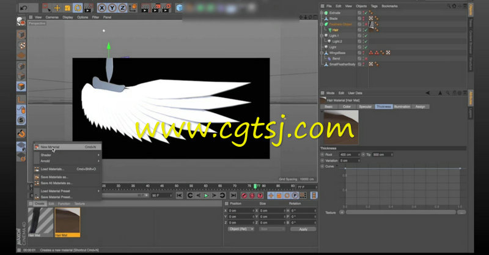Open viewport Display menu
489x255 pixels.
point(68,17)
